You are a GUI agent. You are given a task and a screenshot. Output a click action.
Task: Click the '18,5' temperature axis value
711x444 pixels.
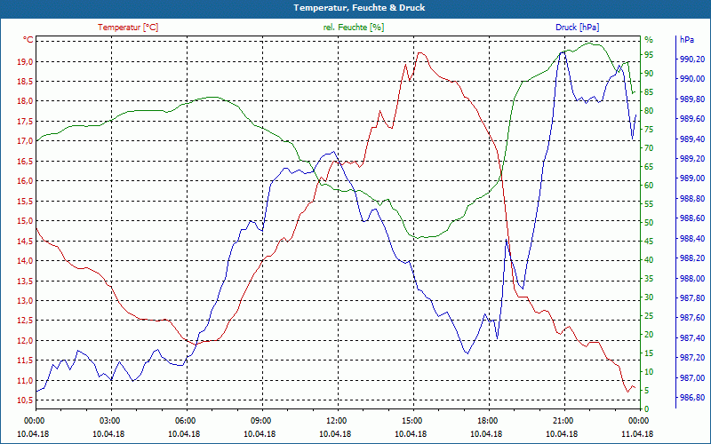pos(25,82)
